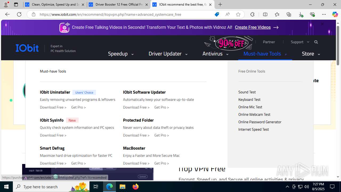Open Task View on taskbar
The width and height of the screenshot is (341, 192).
pyautogui.click(x=96, y=187)
